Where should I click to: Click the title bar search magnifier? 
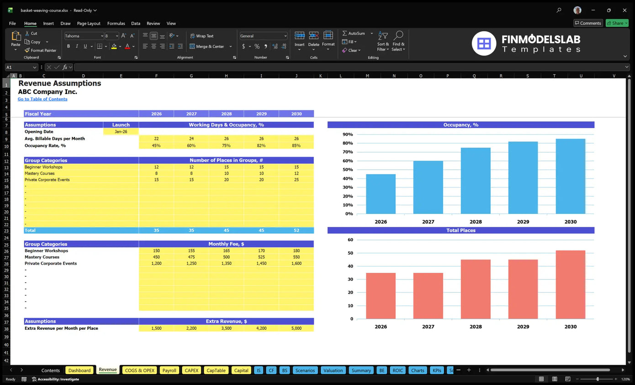(x=559, y=10)
